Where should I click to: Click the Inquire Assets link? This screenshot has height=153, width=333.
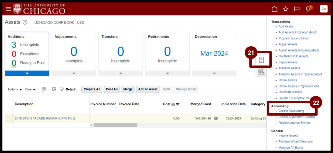pos(288,135)
